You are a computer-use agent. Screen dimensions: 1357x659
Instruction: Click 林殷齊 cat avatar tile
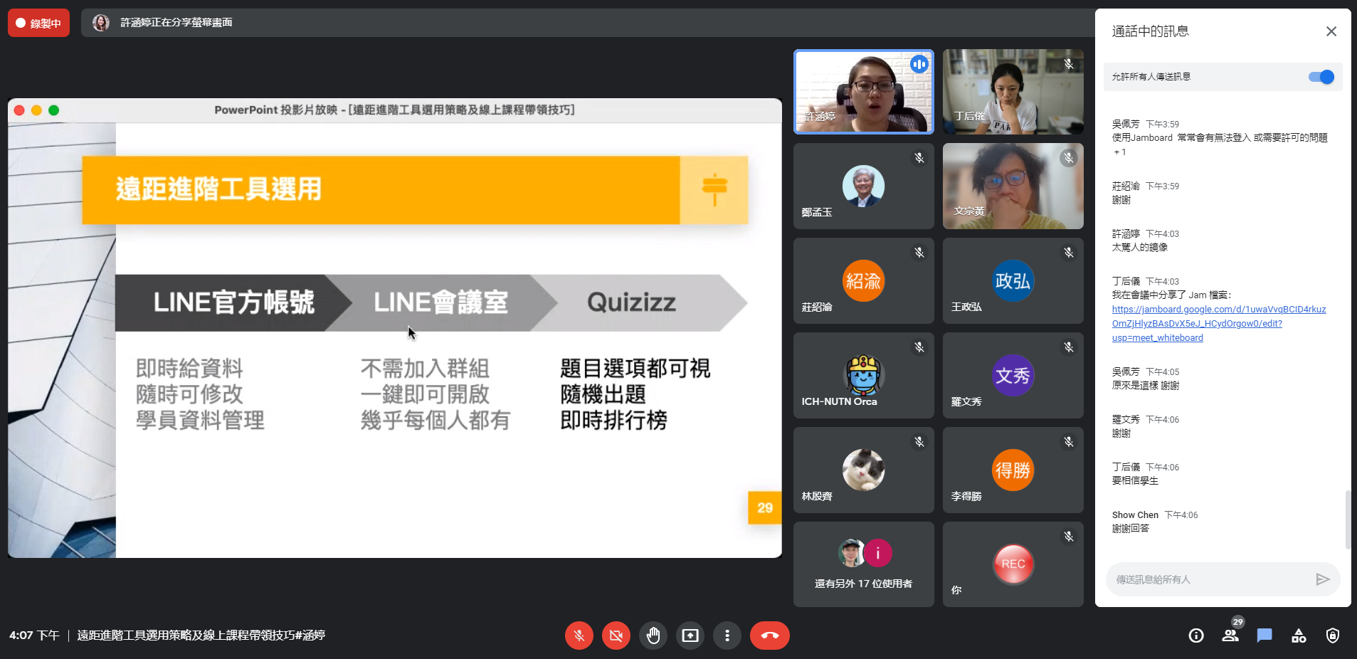[864, 470]
